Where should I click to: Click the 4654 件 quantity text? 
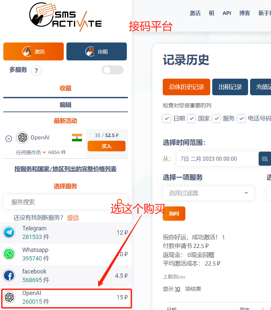[x=57, y=152]
